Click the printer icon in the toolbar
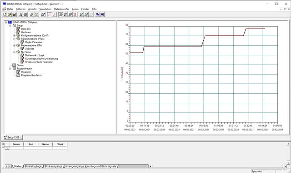The width and height of the screenshot is (291, 173). [x=25, y=14]
